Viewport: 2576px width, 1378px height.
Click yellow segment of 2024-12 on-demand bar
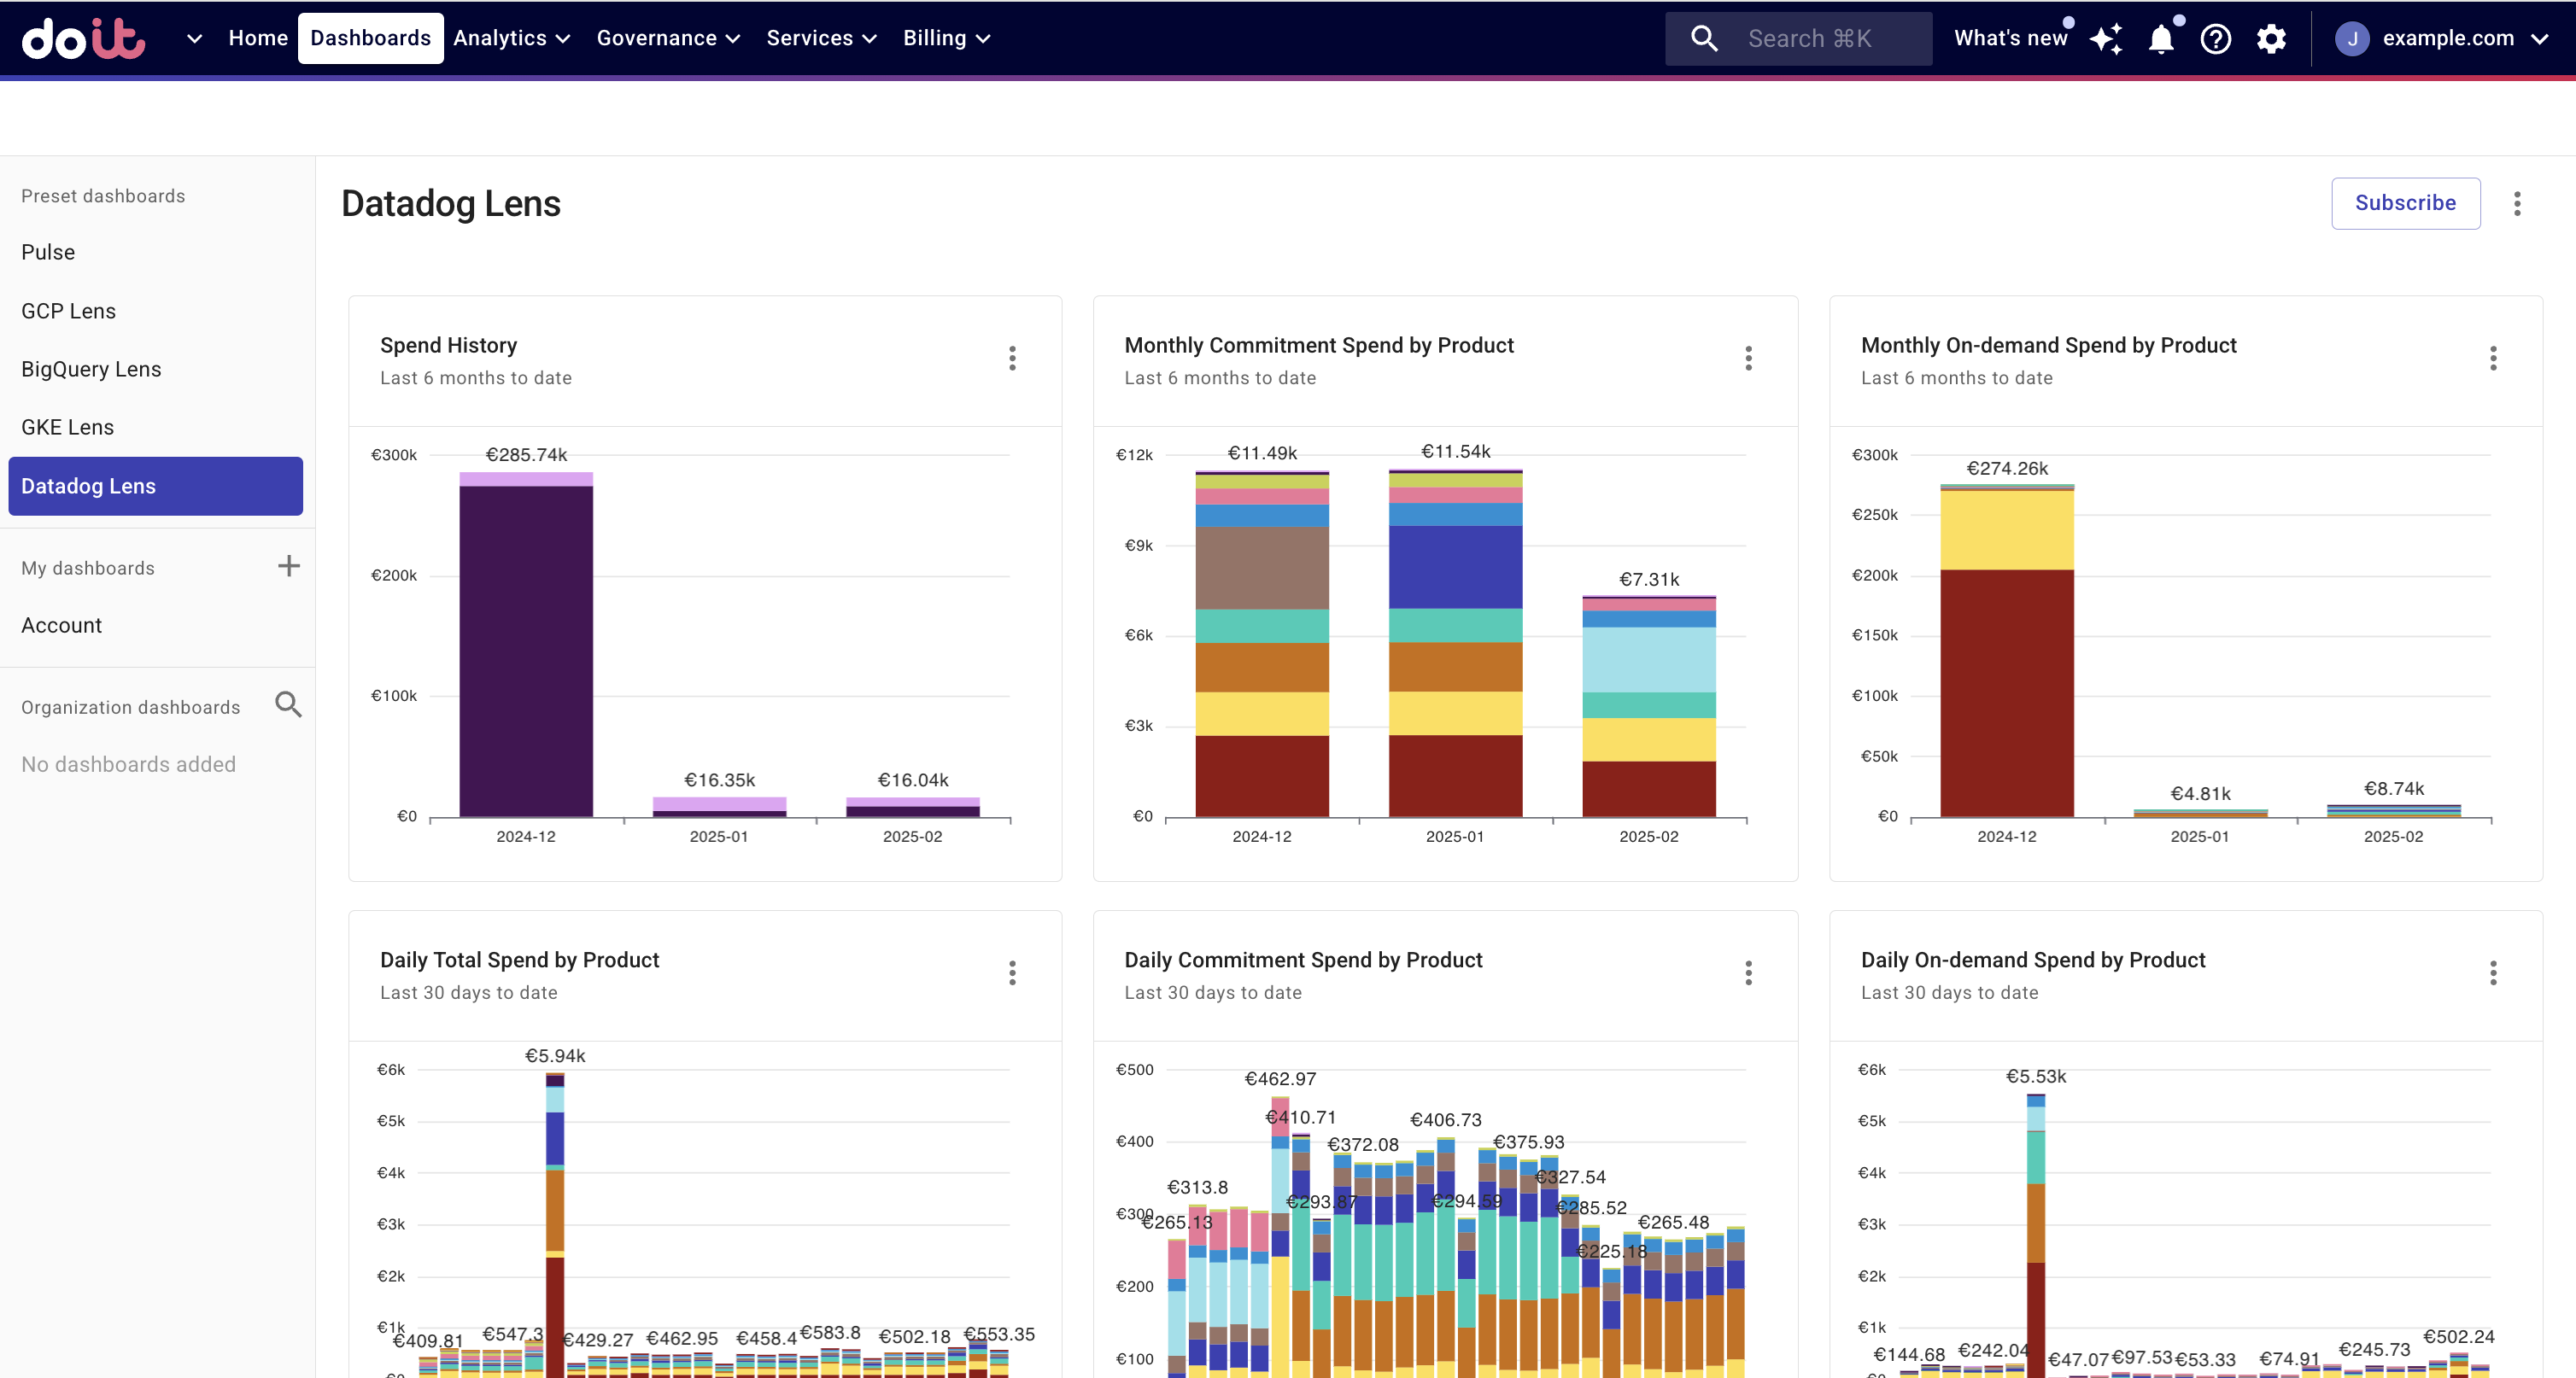(2007, 529)
